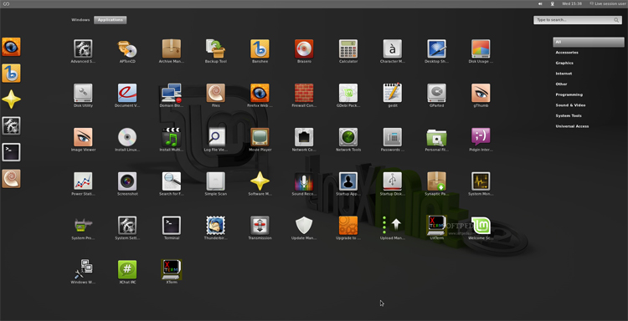Open Install Multimedia Codecs
628x321 pixels.
click(172, 137)
